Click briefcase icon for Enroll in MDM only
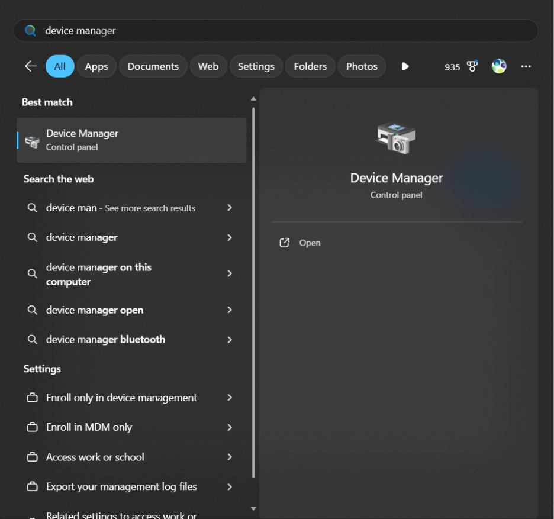The image size is (554, 519). pyautogui.click(x=32, y=427)
